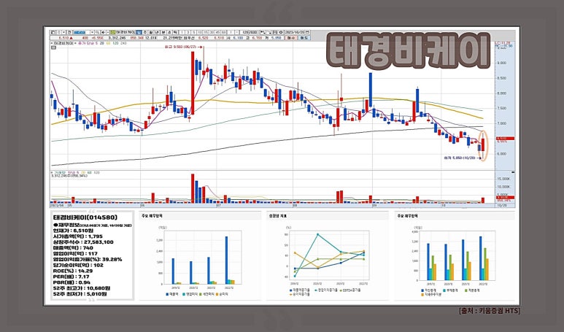
Task: Switch to tick (틱) chart period
Action: pos(175,32)
